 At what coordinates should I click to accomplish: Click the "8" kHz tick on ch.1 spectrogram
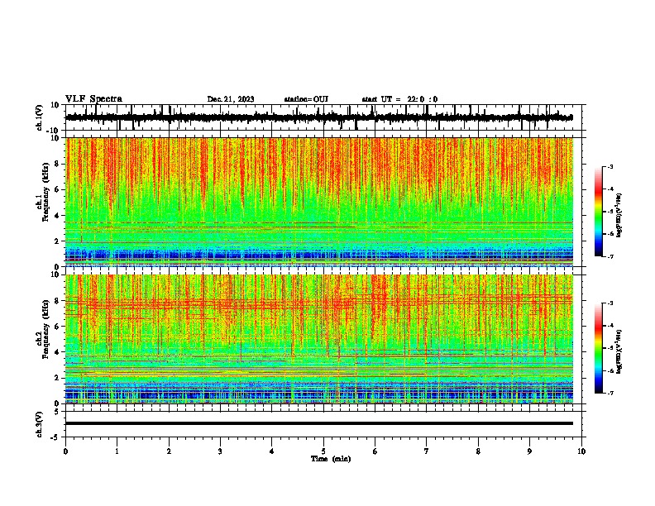coord(57,164)
